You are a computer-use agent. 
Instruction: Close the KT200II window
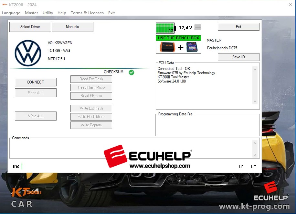pyautogui.click(x=291, y=5)
